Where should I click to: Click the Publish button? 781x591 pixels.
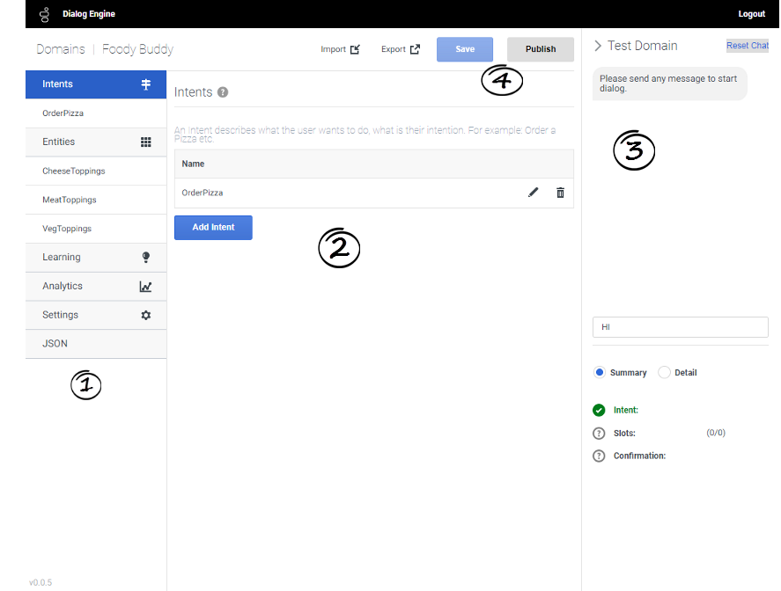tap(541, 49)
